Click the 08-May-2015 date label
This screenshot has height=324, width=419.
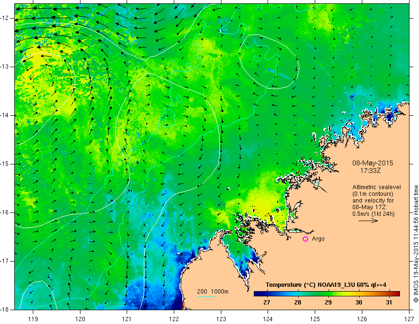click(x=372, y=163)
